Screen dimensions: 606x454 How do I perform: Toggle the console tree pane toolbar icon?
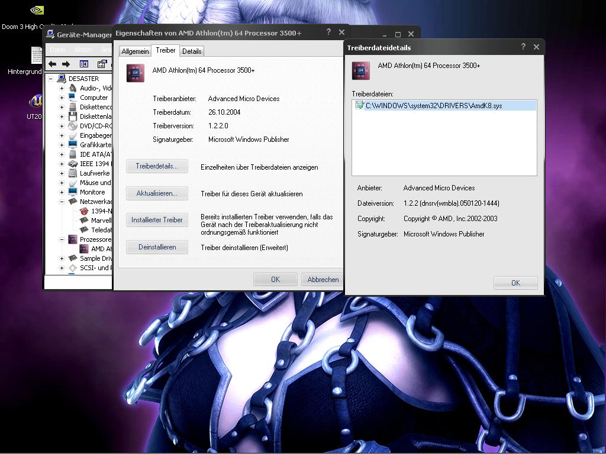click(84, 64)
